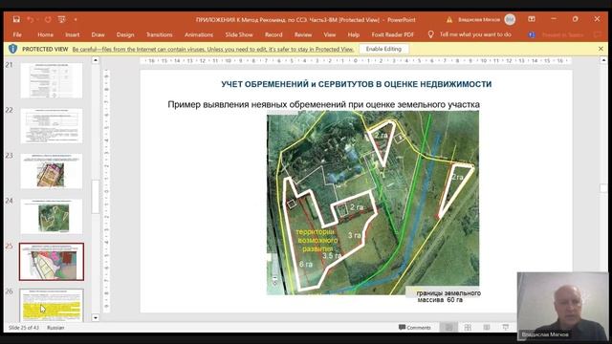Image resolution: width=612 pixels, height=344 pixels.
Task: Open the Record tab
Action: pyautogui.click(x=273, y=34)
